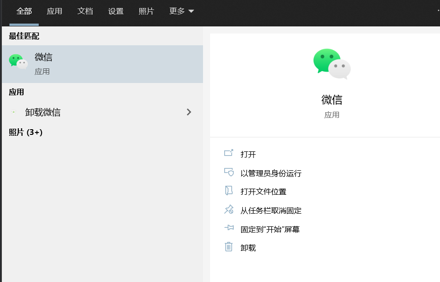
Task: Open the 文档 filter tab
Action: (85, 11)
